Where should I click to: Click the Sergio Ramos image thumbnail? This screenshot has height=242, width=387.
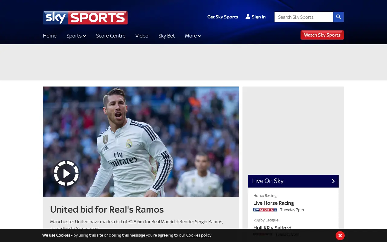point(141,142)
